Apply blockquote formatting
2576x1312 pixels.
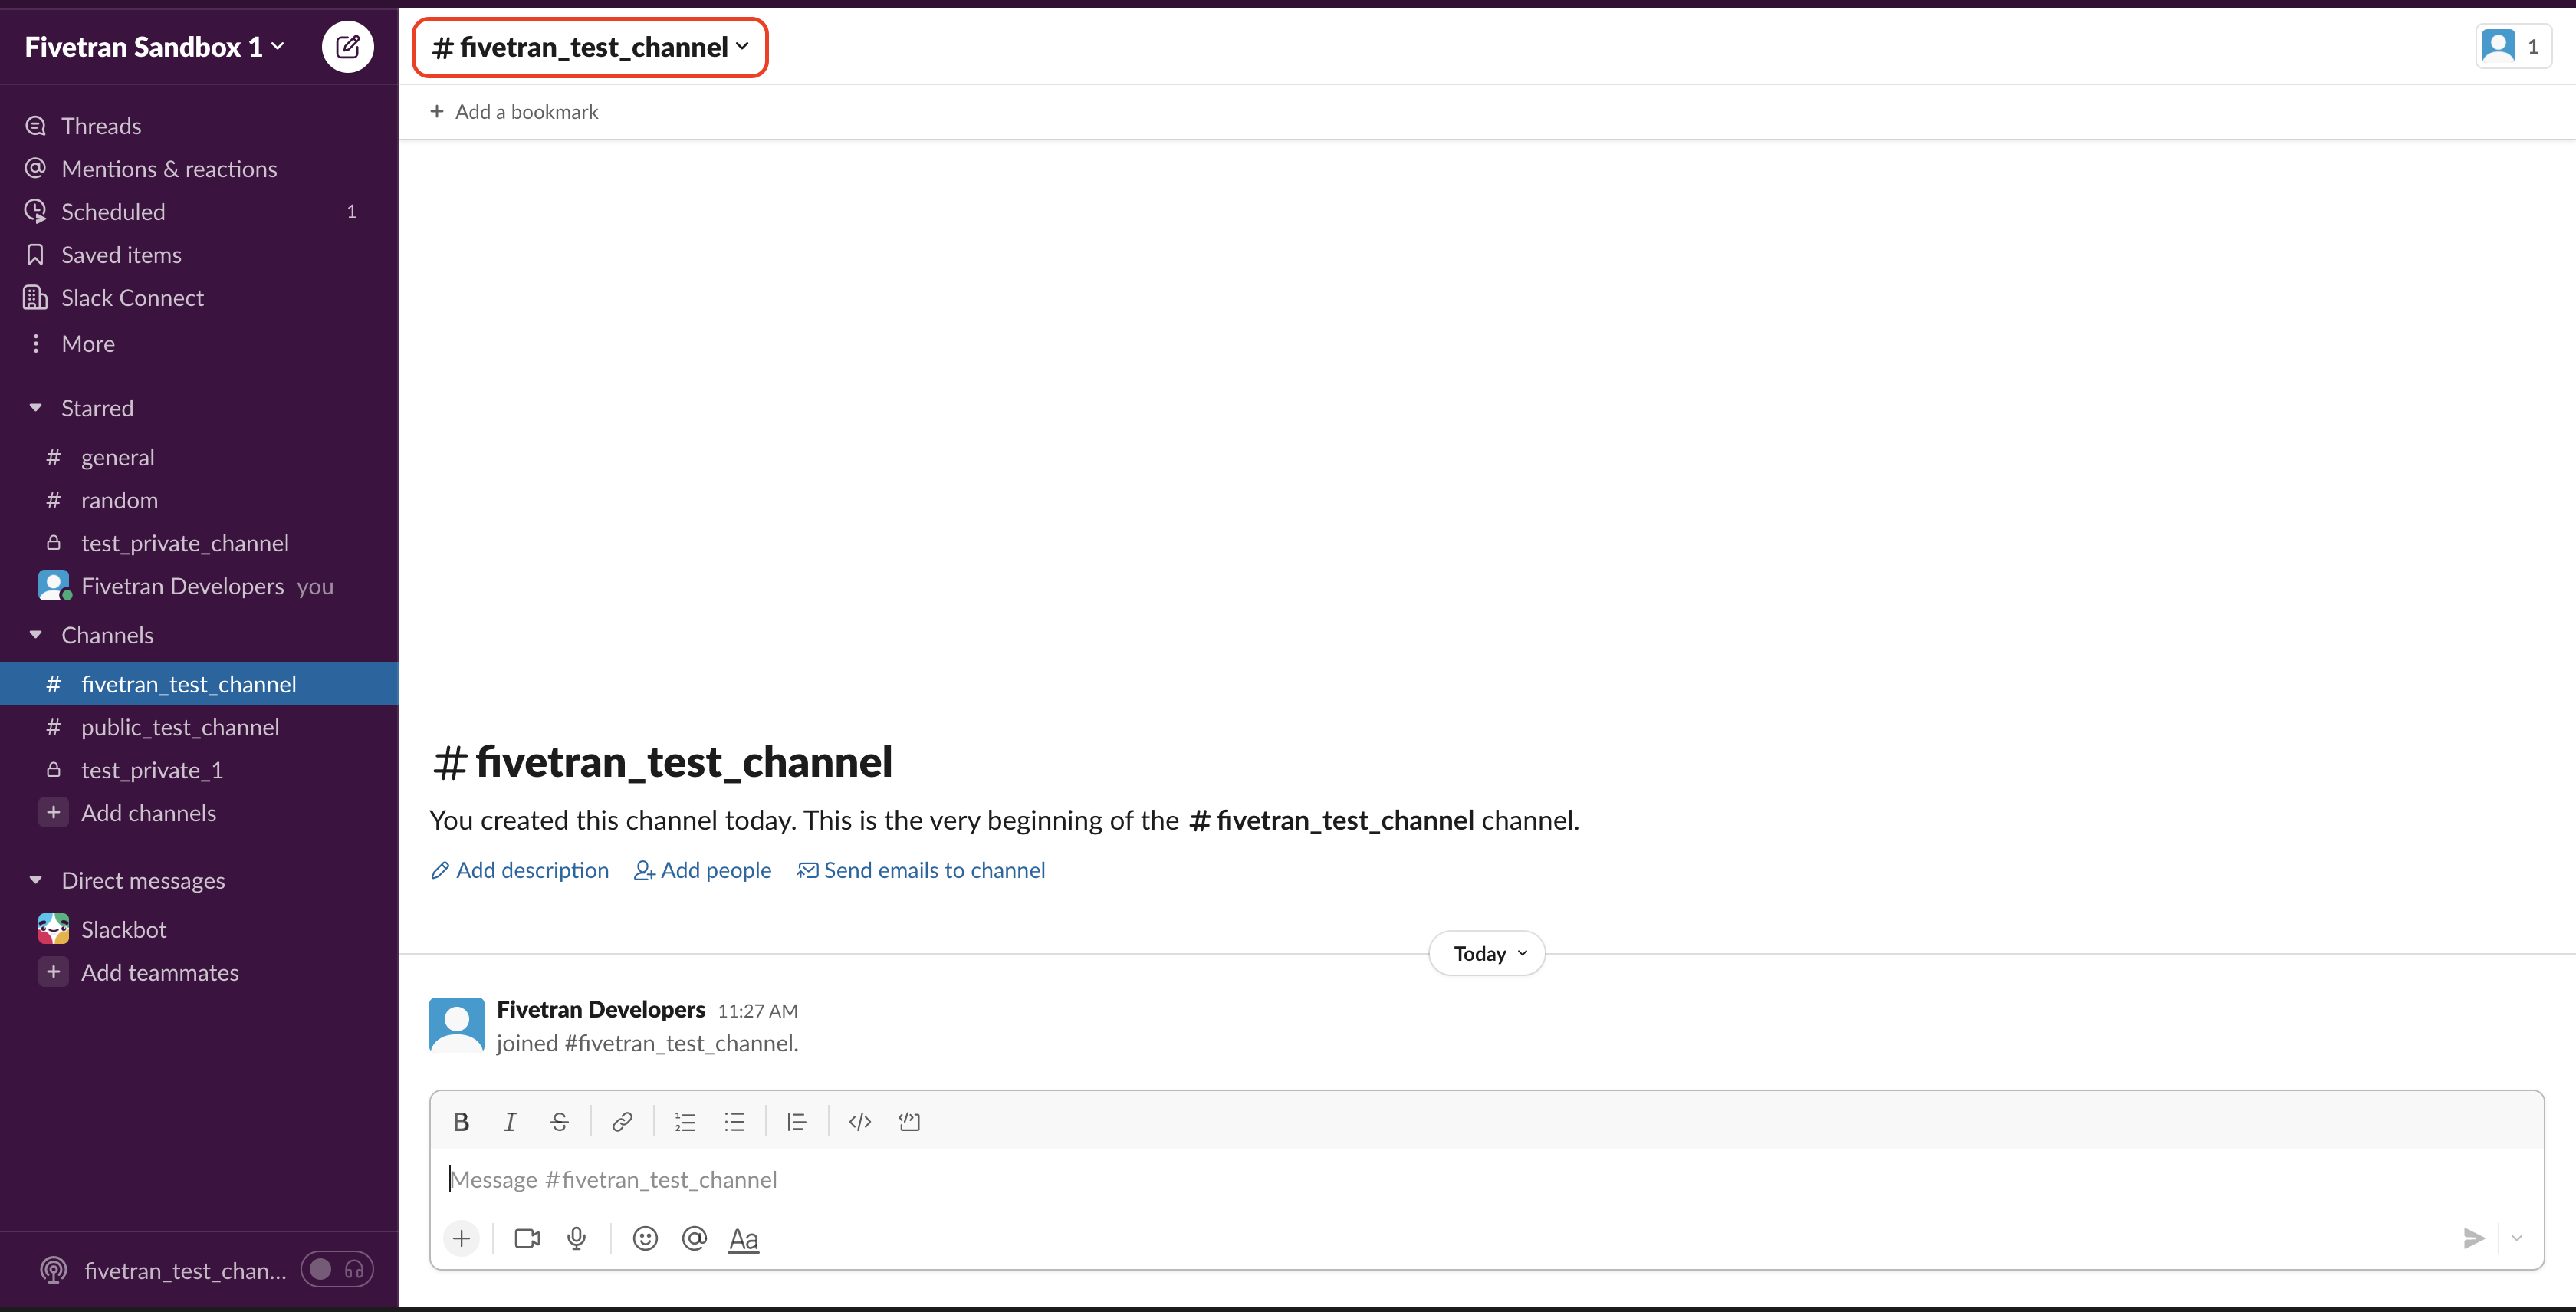(797, 1122)
